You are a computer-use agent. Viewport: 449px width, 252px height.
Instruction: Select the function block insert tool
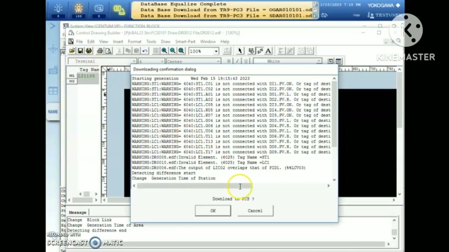coord(251,51)
